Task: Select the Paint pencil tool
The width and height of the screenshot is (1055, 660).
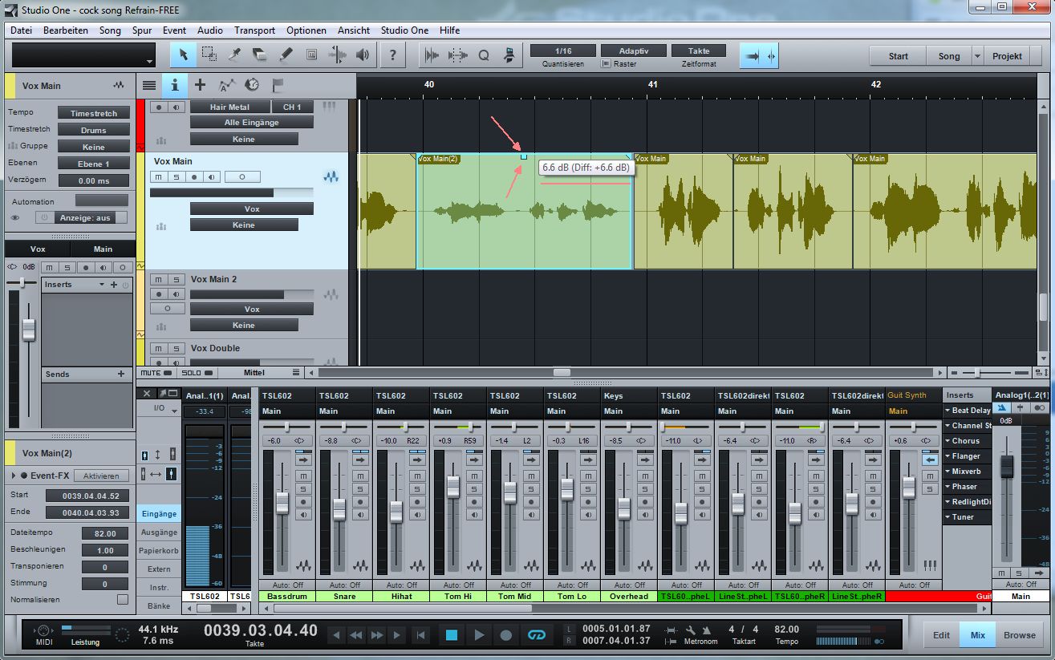Action: 286,55
